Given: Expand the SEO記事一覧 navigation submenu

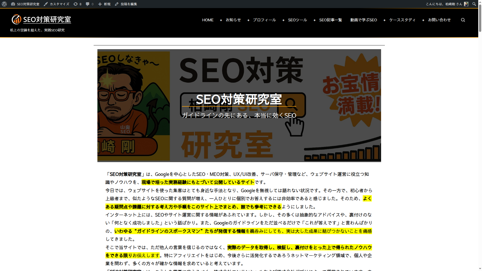Looking at the screenshot, I should (315, 20).
